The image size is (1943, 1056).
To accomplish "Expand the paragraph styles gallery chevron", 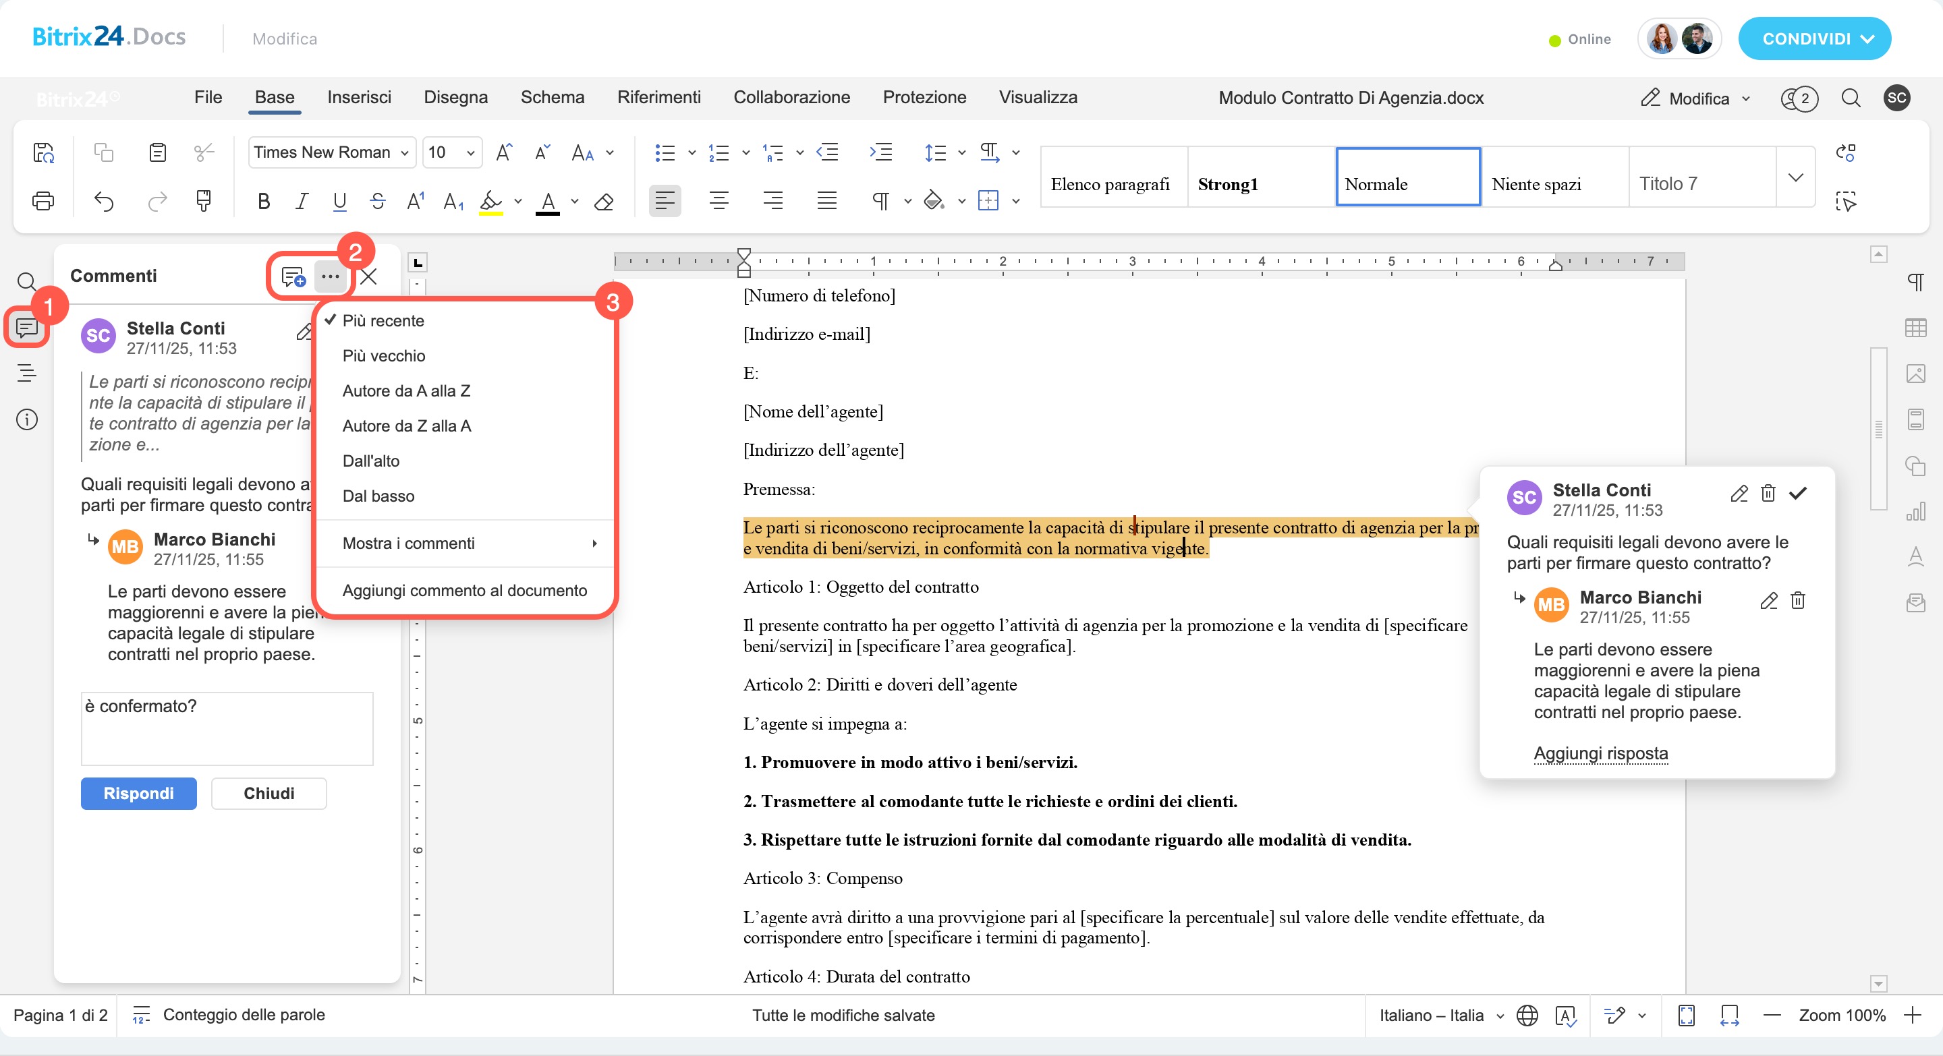I will point(1795,177).
